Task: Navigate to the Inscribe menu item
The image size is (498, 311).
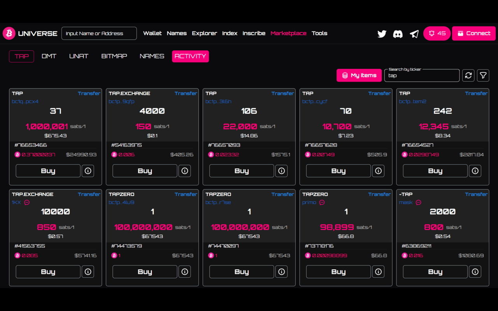Action: click(254, 33)
